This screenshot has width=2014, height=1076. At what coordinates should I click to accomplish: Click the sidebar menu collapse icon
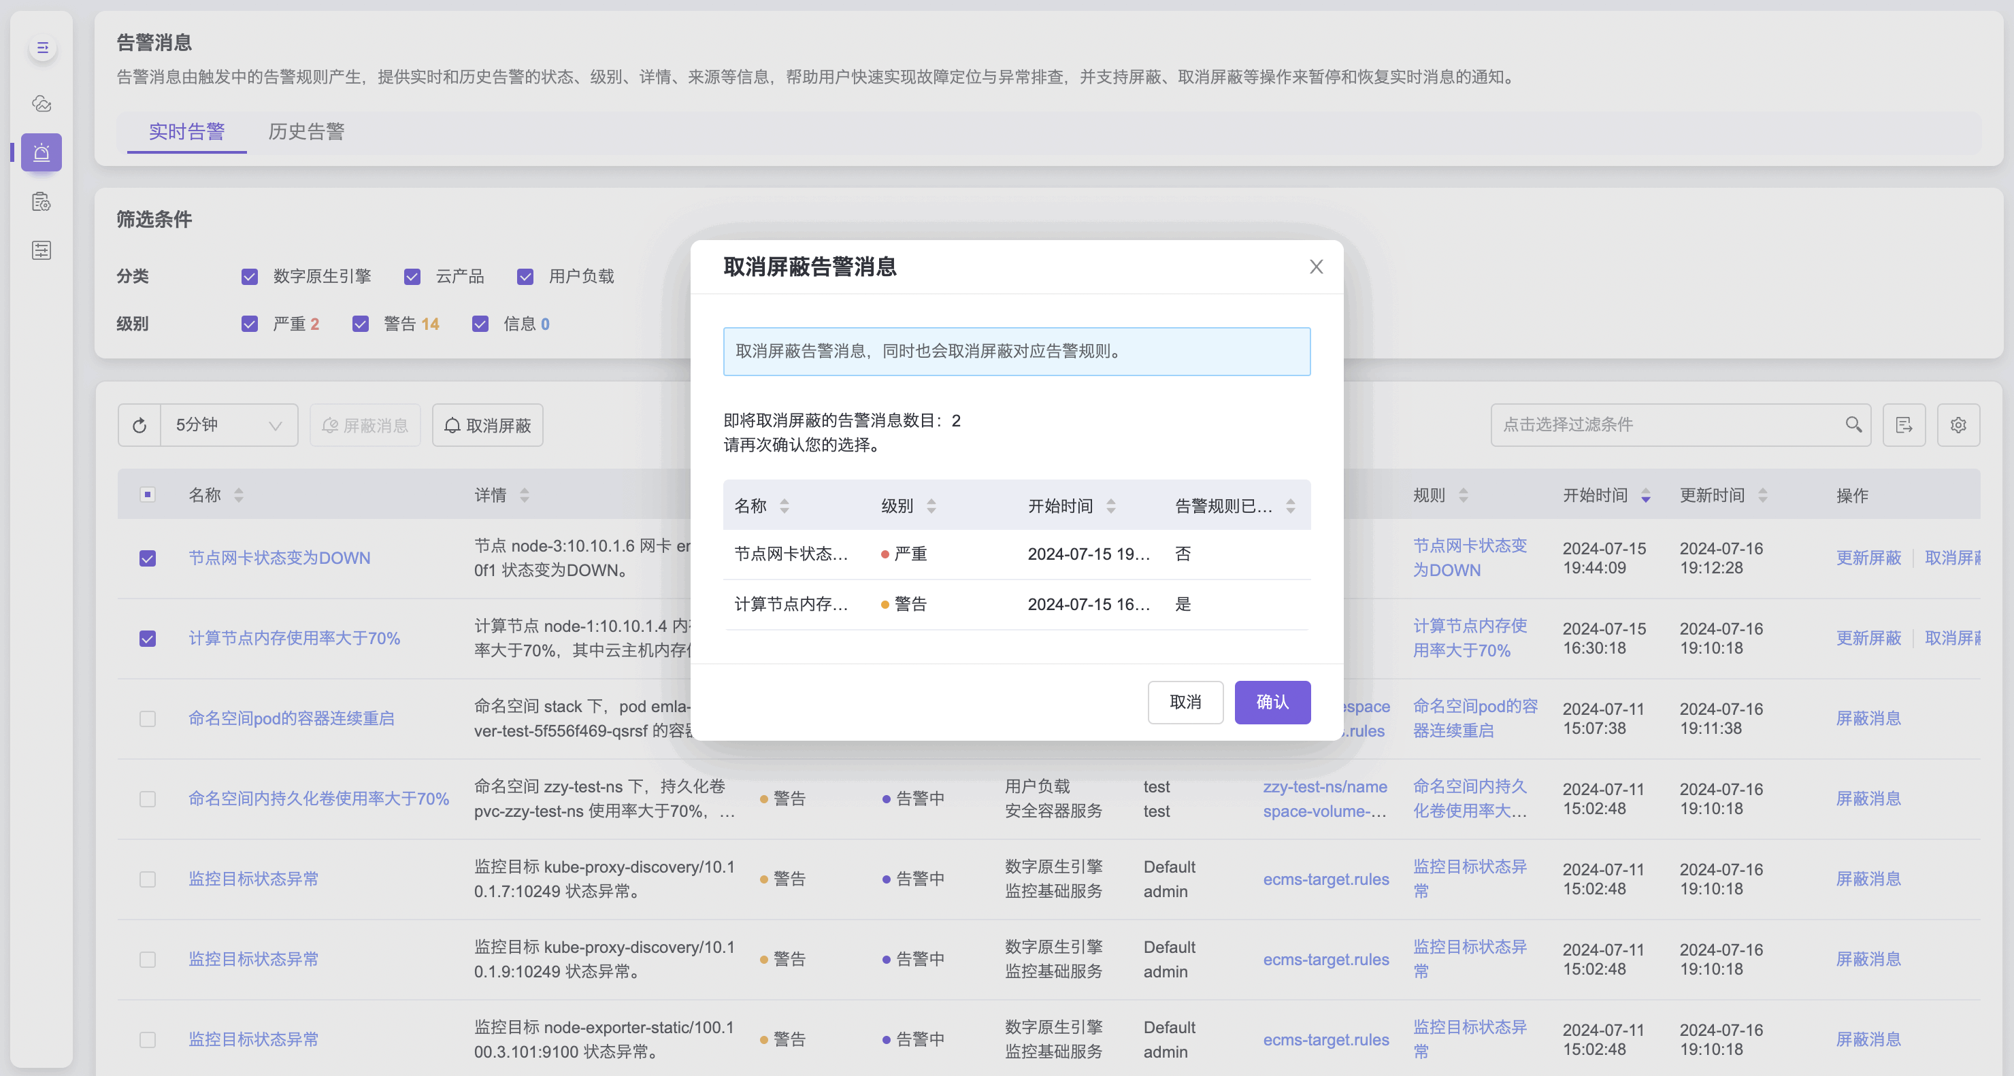point(42,48)
